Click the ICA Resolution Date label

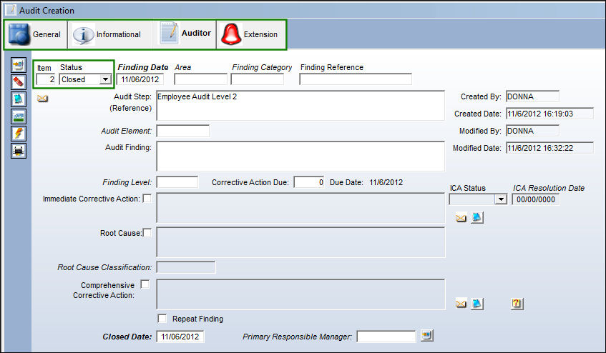point(549,188)
